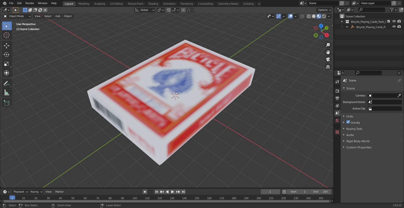This screenshot has width=404, height=208.
Task: Select solid shading mode sphere
Action: [314, 16]
